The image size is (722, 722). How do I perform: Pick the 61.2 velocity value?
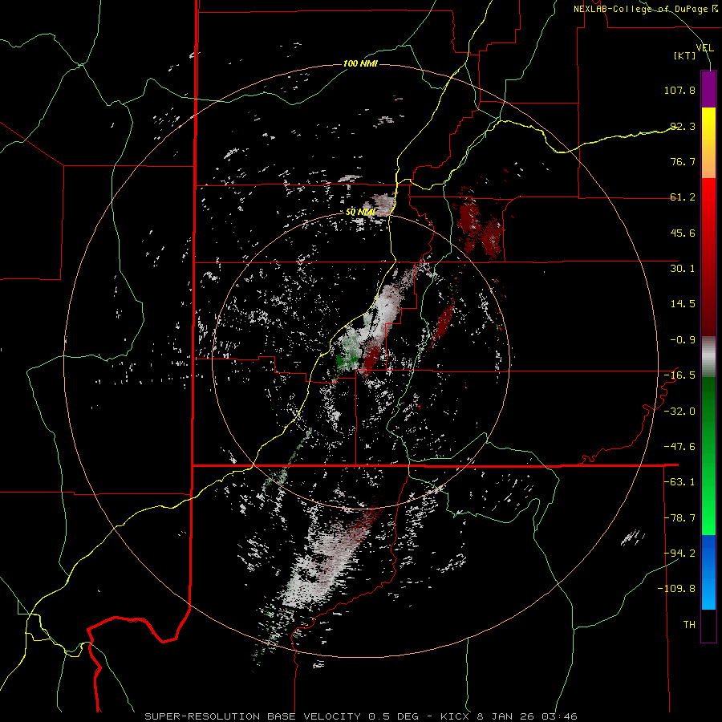coord(683,197)
